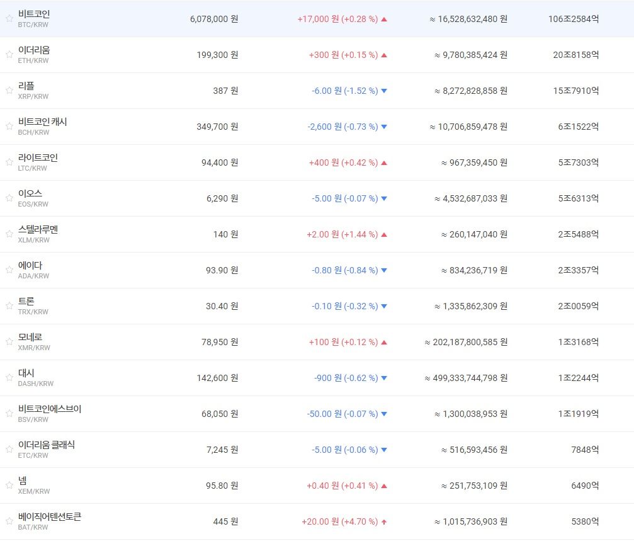The height and width of the screenshot is (541, 634).
Task: Click the red up triangle in the ETH row
Action: 384,55
